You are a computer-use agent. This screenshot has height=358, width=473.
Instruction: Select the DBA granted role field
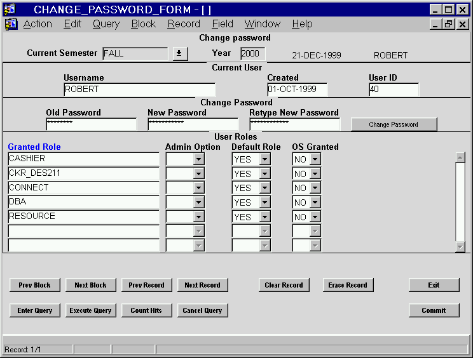(83, 202)
